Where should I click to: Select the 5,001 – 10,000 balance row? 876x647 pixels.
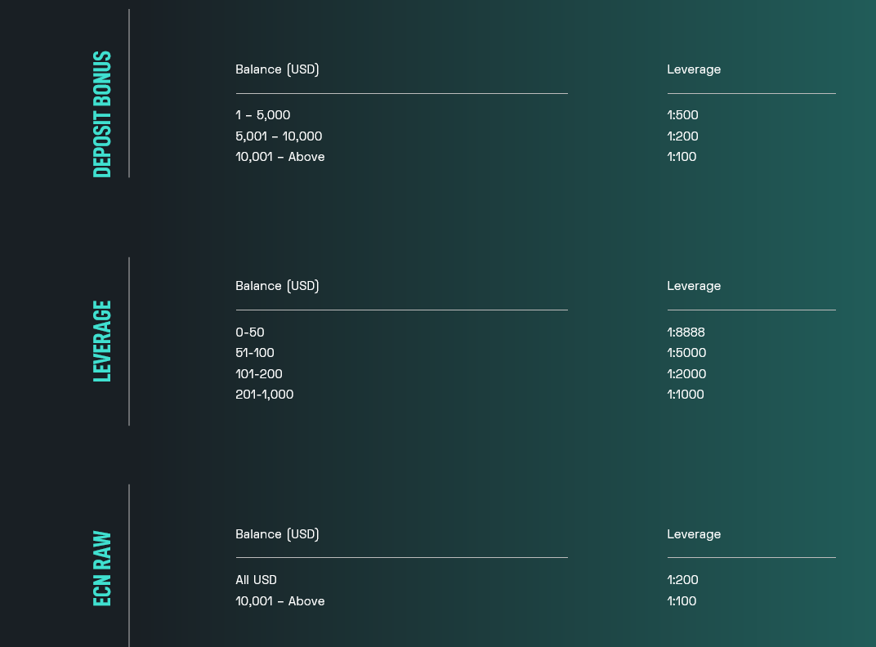(x=279, y=136)
